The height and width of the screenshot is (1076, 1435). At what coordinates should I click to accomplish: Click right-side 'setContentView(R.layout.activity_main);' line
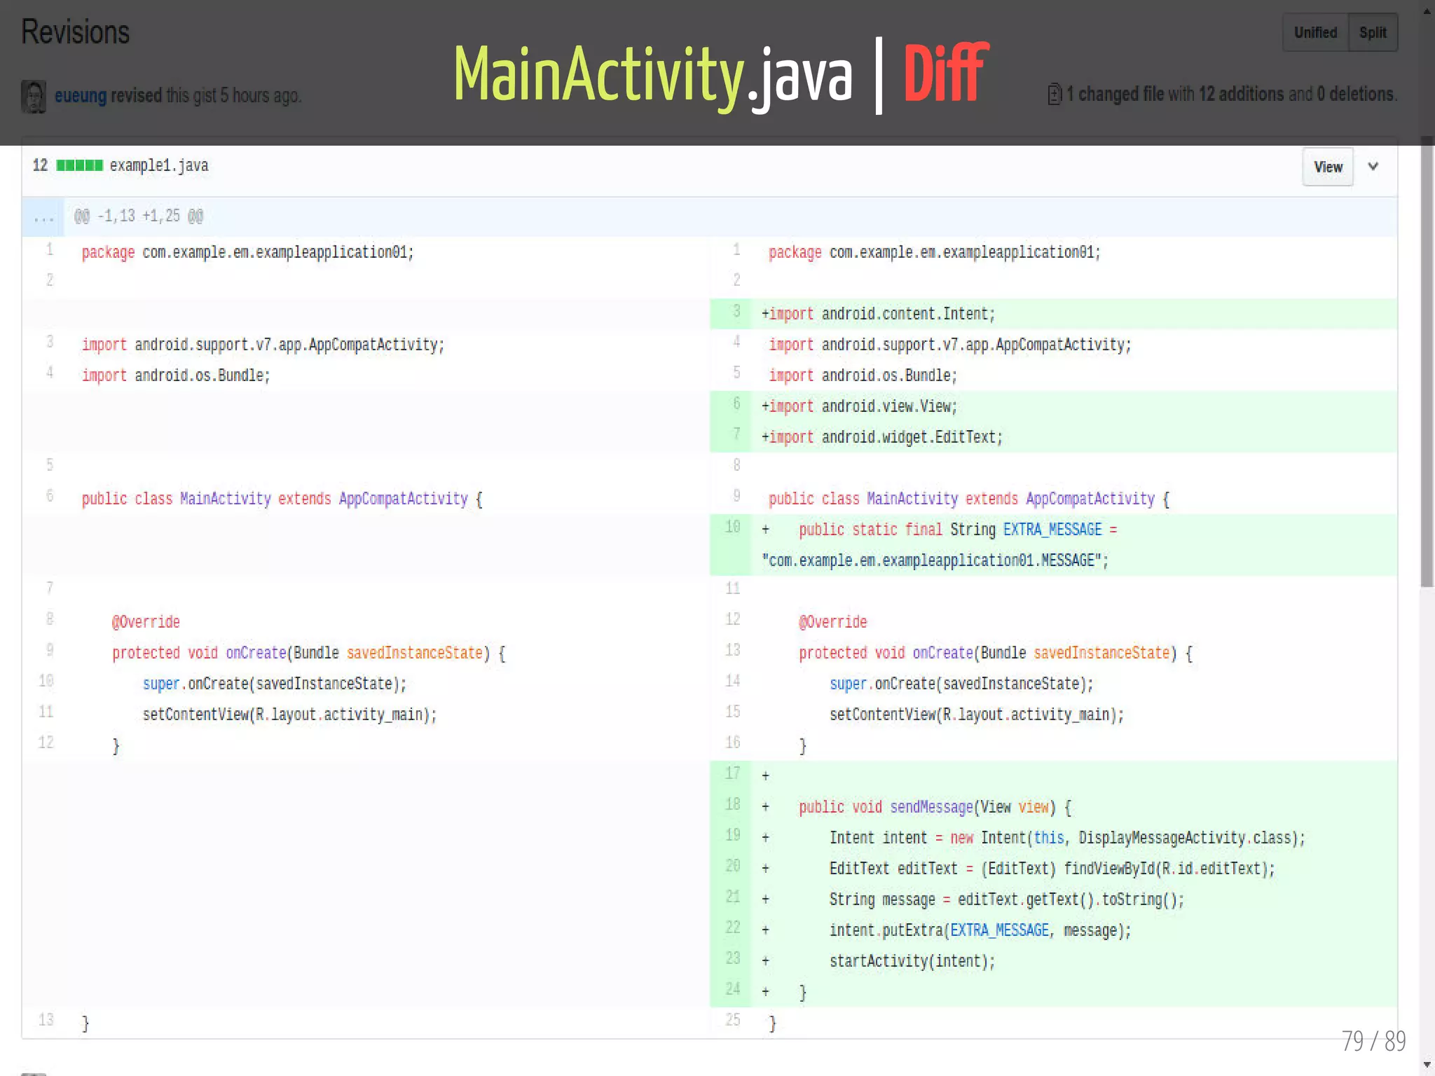pyautogui.click(x=977, y=715)
